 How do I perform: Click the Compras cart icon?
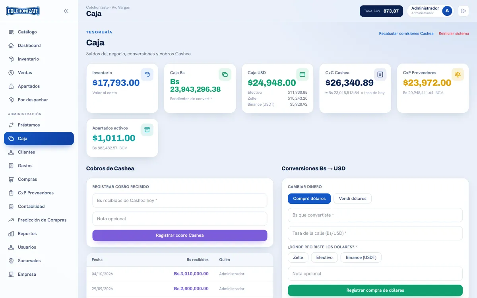pyautogui.click(x=11, y=179)
